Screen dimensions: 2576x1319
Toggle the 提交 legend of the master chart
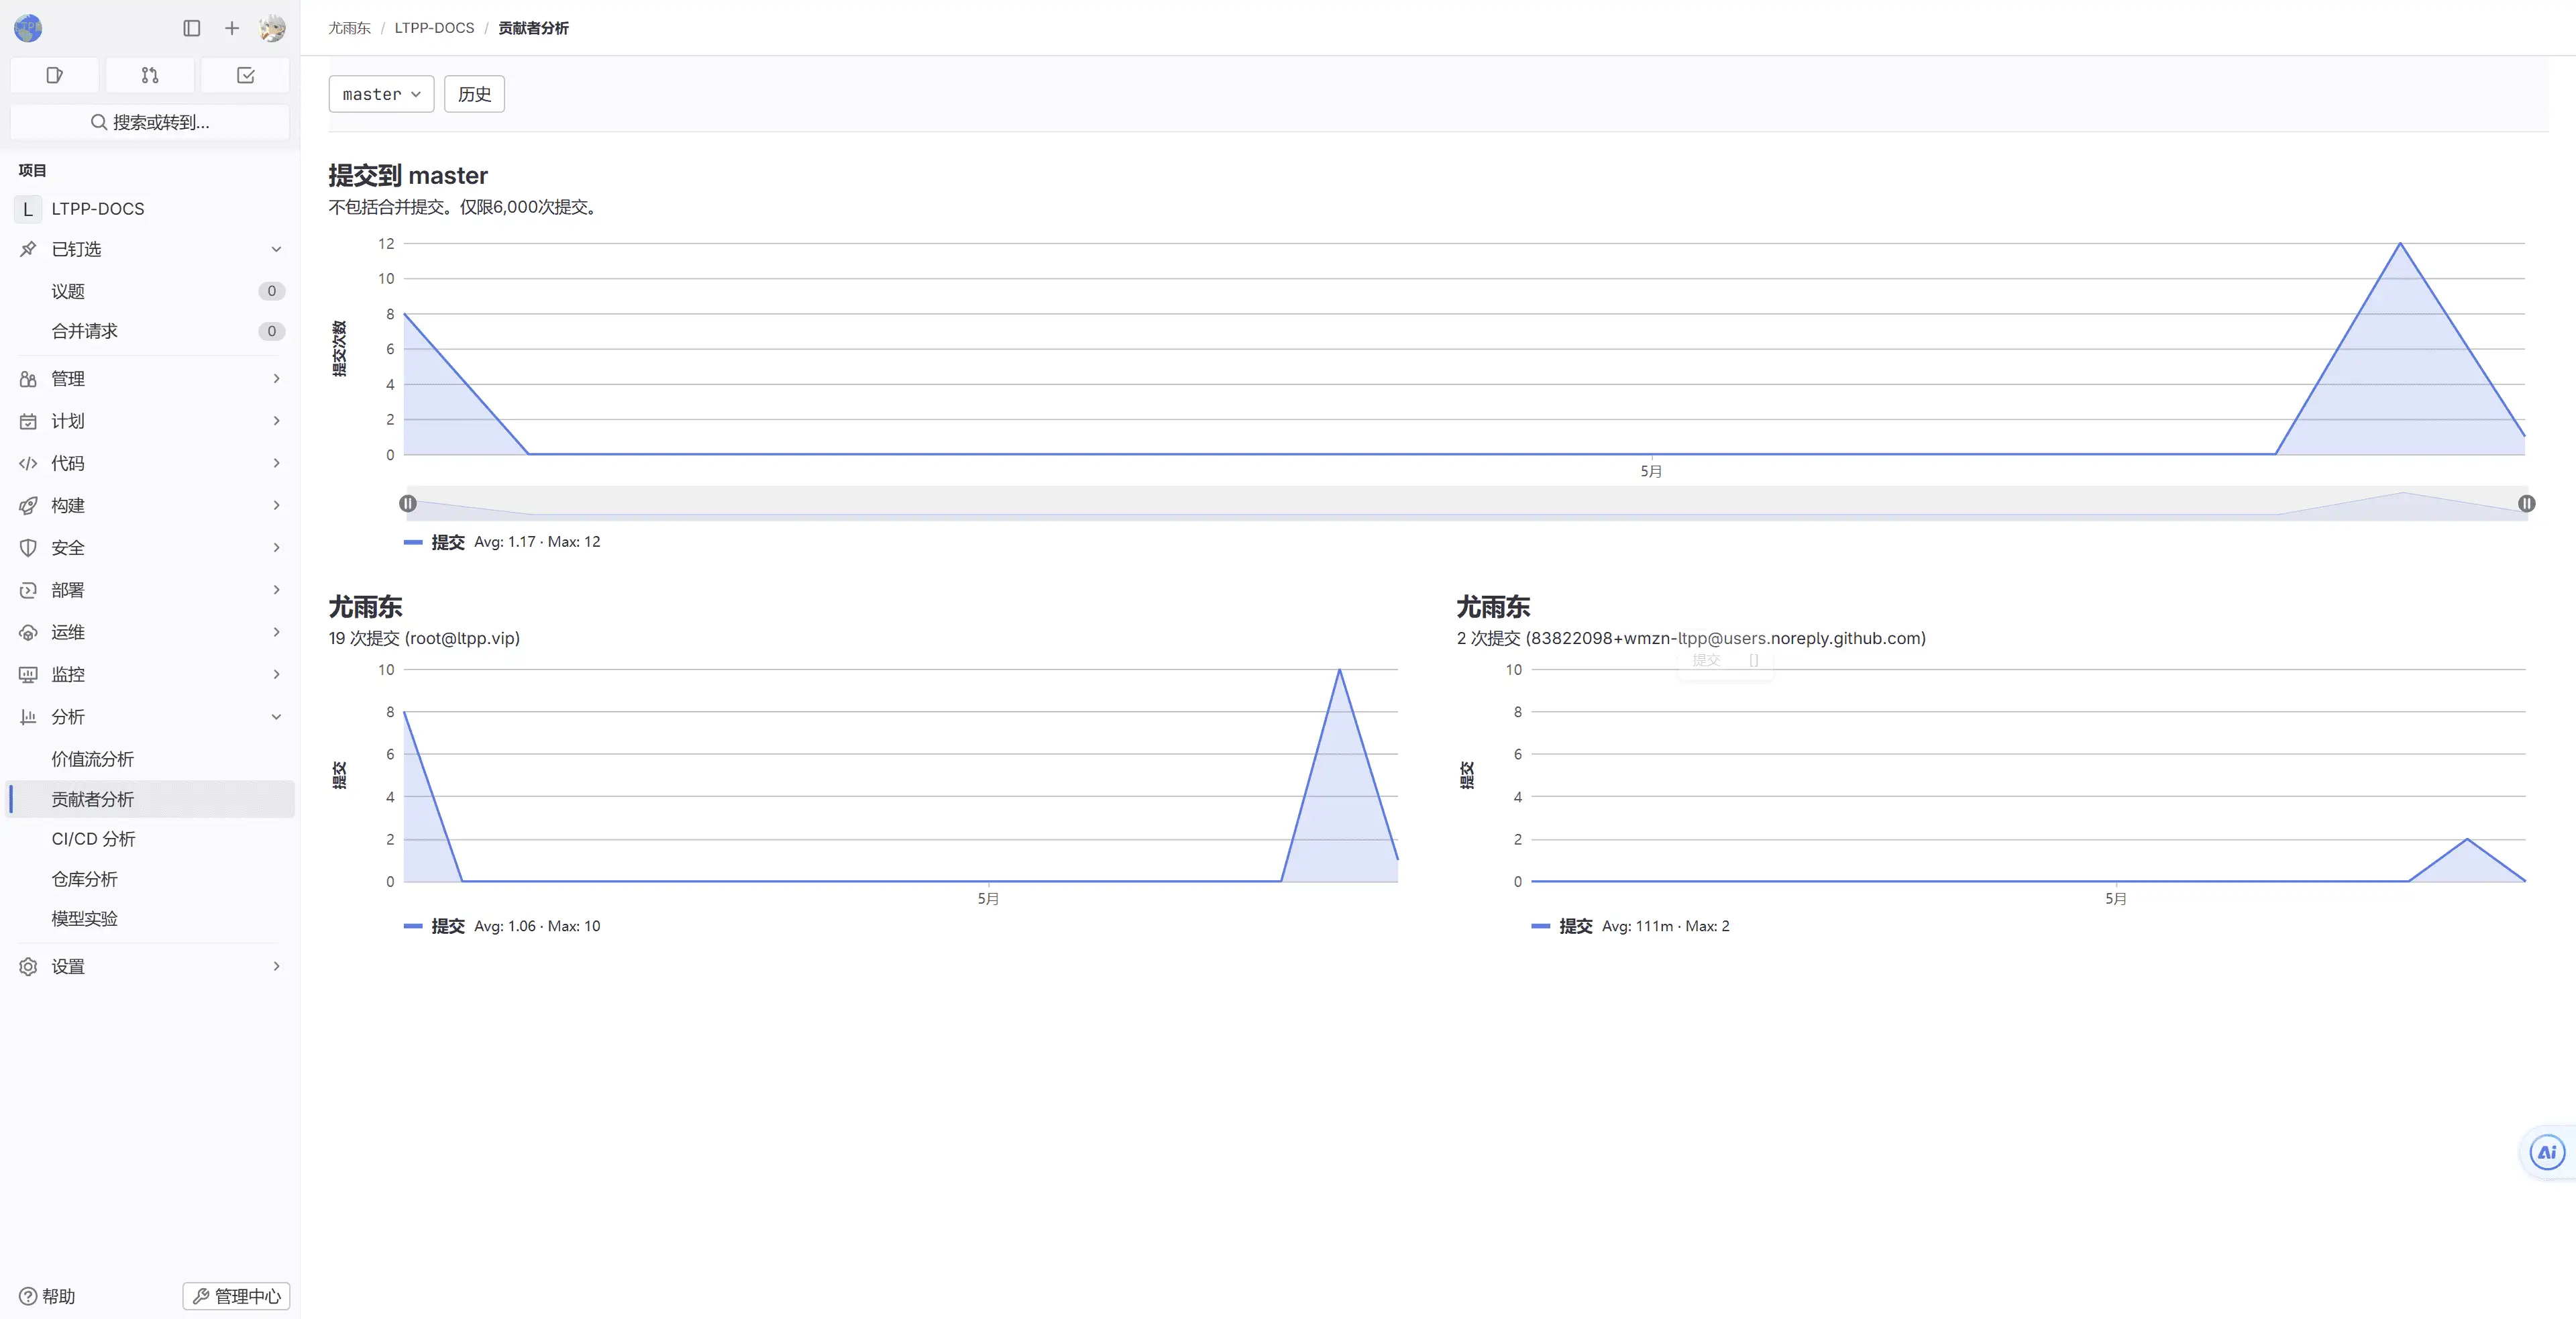(x=447, y=542)
